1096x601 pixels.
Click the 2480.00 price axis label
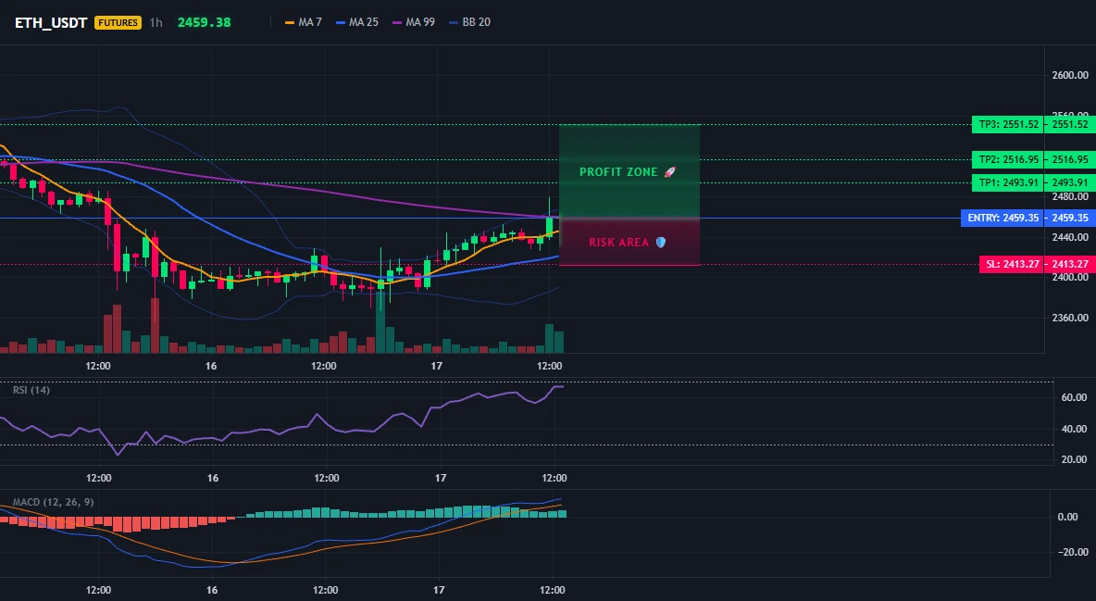(x=1070, y=196)
